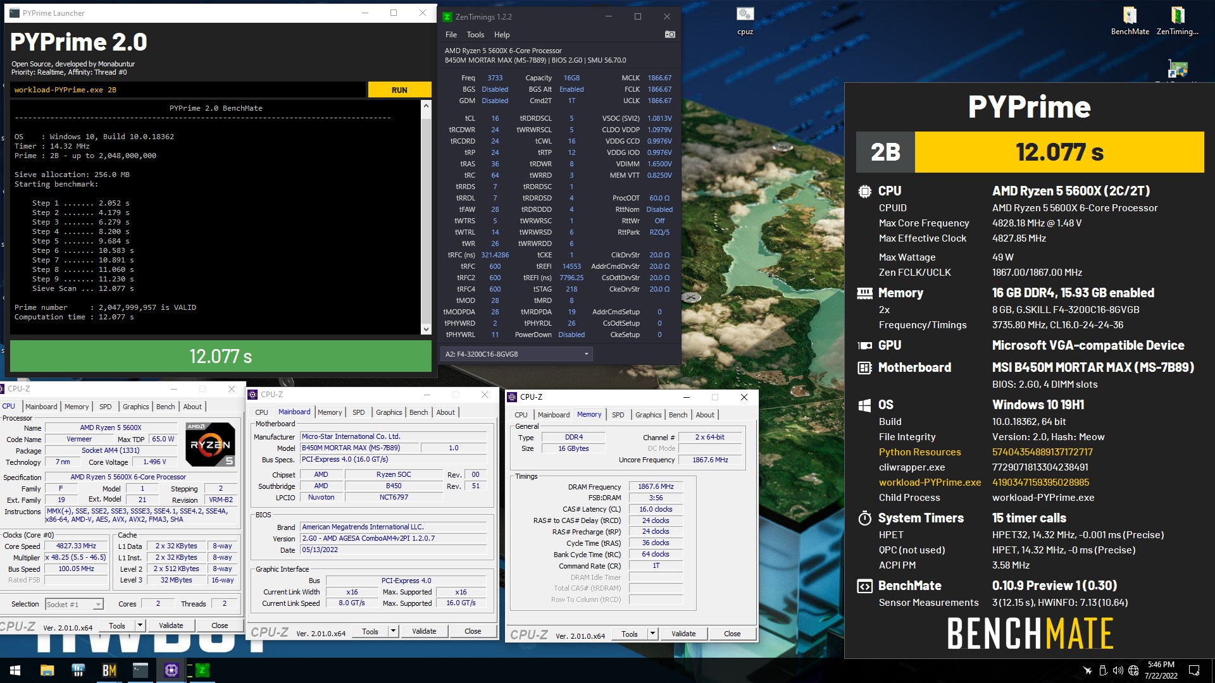Click the CPU-Z Cores value field
Image resolution: width=1215 pixels, height=683 pixels.
point(158,604)
